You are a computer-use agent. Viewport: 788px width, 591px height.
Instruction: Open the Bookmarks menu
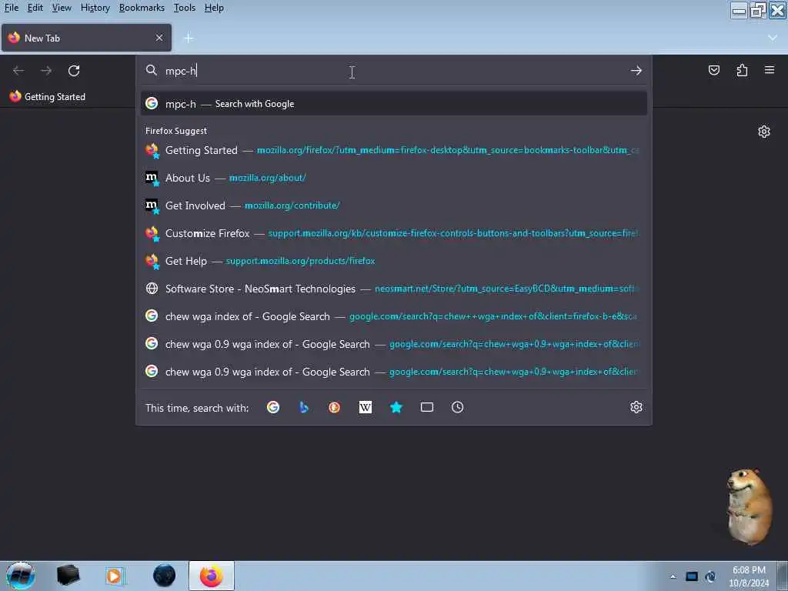point(142,8)
